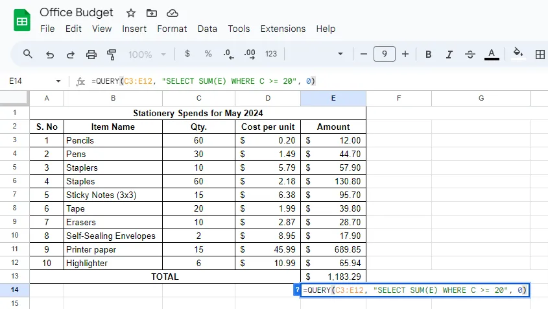Select the 1,183.29 total cell
Screen dimensions: 548x309
click(x=333, y=277)
